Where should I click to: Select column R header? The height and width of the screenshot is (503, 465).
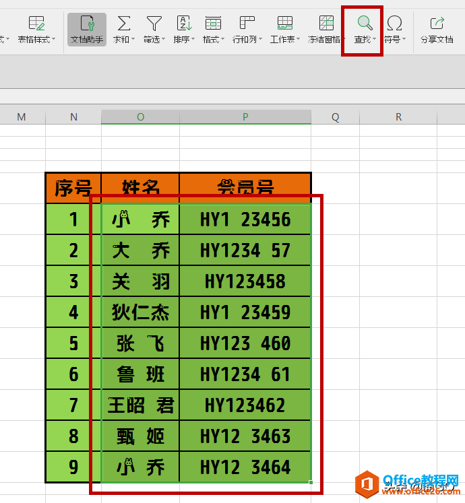(x=398, y=117)
